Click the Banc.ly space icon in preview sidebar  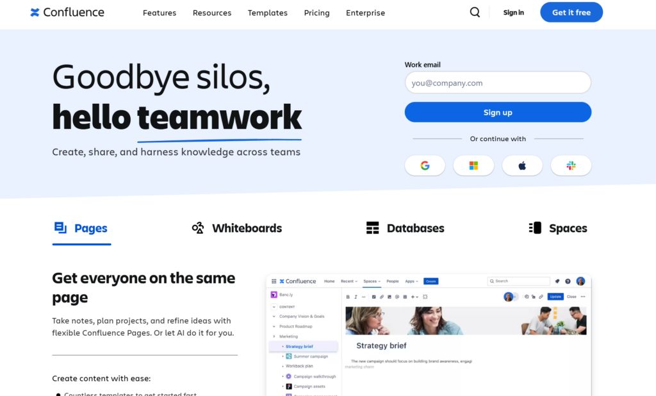pos(274,295)
